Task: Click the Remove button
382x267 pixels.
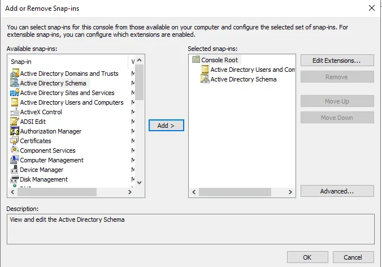Action: pos(337,77)
